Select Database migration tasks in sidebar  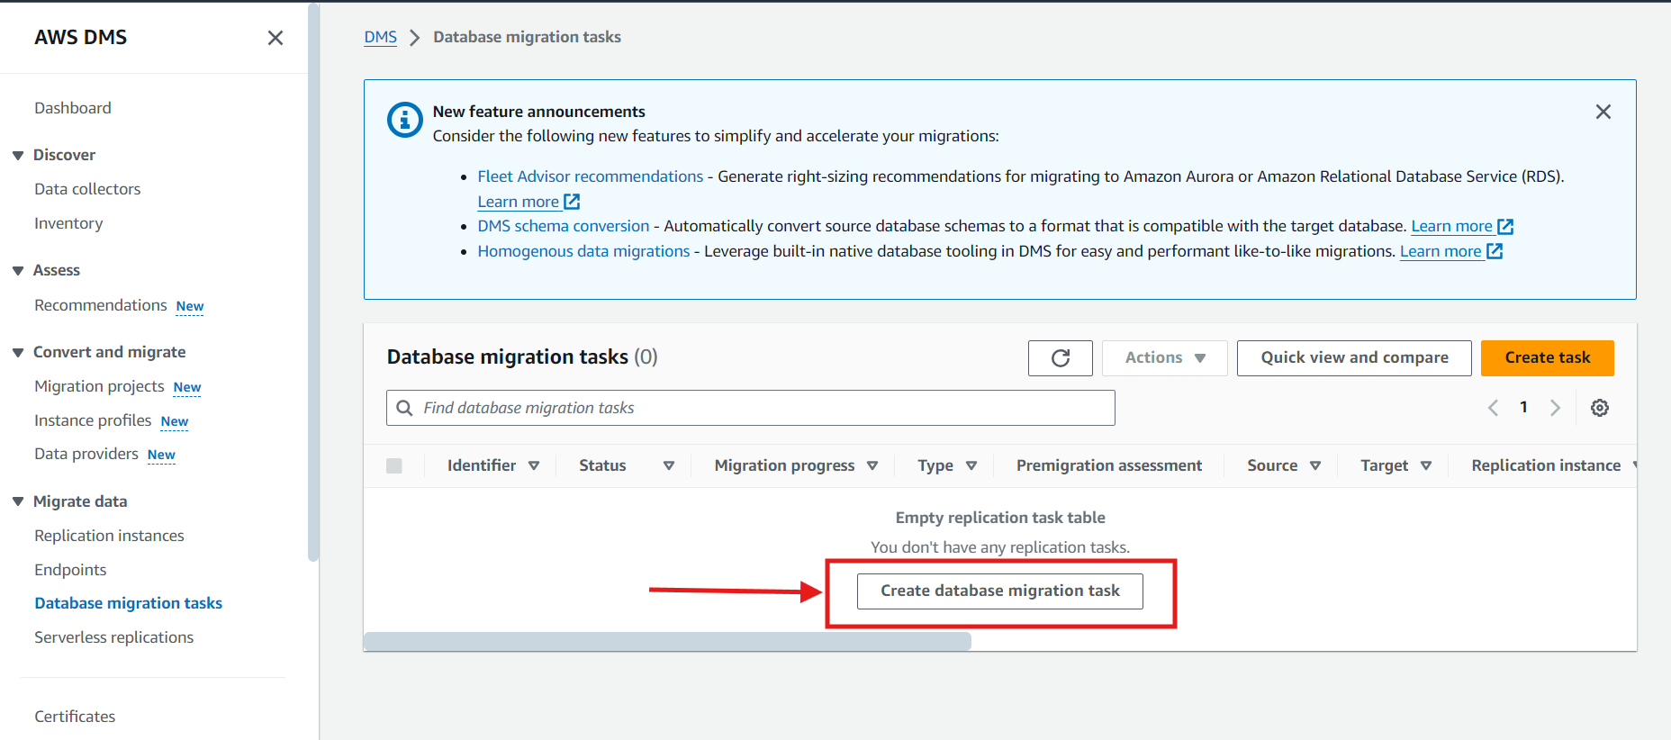(128, 603)
